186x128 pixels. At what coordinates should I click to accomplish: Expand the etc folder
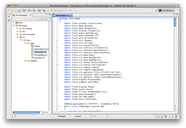(x=17, y=31)
